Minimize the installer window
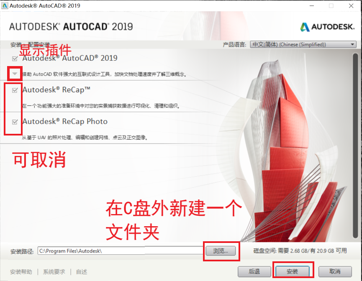Image resolution: width=362 pixels, height=281 pixels. (312, 6)
